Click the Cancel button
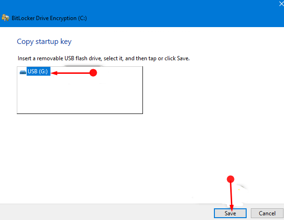 (x=267, y=213)
